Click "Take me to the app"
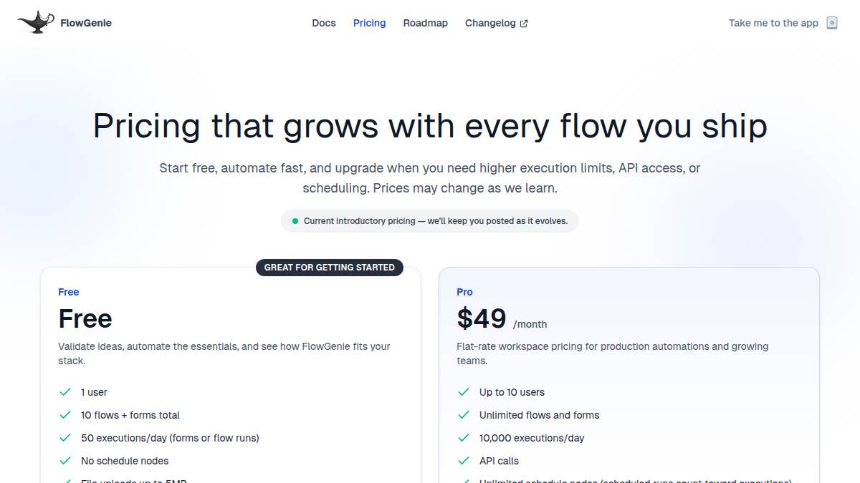This screenshot has height=483, width=860. click(773, 23)
